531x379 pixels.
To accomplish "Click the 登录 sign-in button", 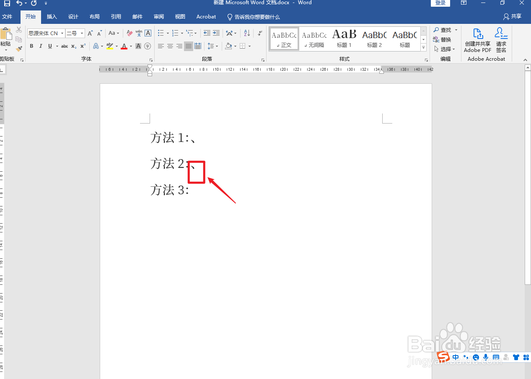I will coord(440,3).
